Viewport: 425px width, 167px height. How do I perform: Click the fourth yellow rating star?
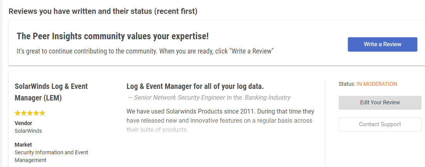pyautogui.click(x=36, y=113)
